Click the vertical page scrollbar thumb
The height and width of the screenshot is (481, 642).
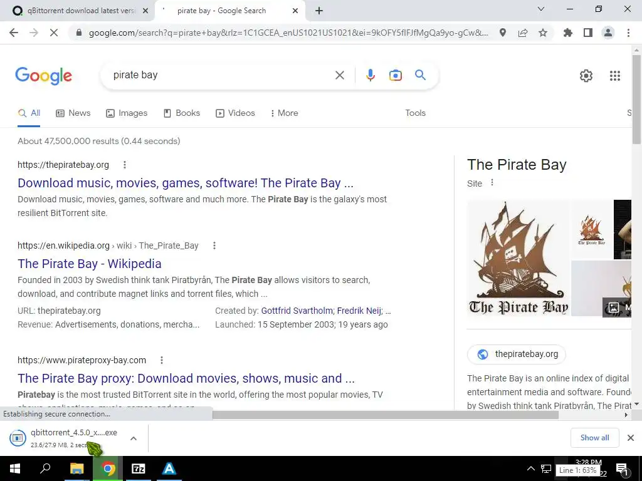(636, 100)
